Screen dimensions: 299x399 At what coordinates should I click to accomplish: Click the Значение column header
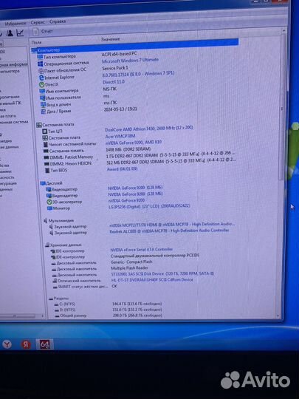point(110,39)
